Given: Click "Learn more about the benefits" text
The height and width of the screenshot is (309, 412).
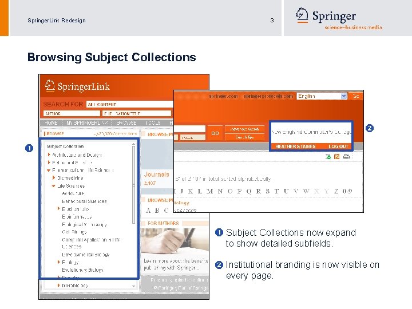Looking at the screenshot, I should point(176,261).
